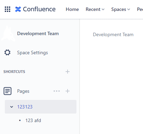
Task: Add a shortcut with the plus icon
Action: [68, 72]
